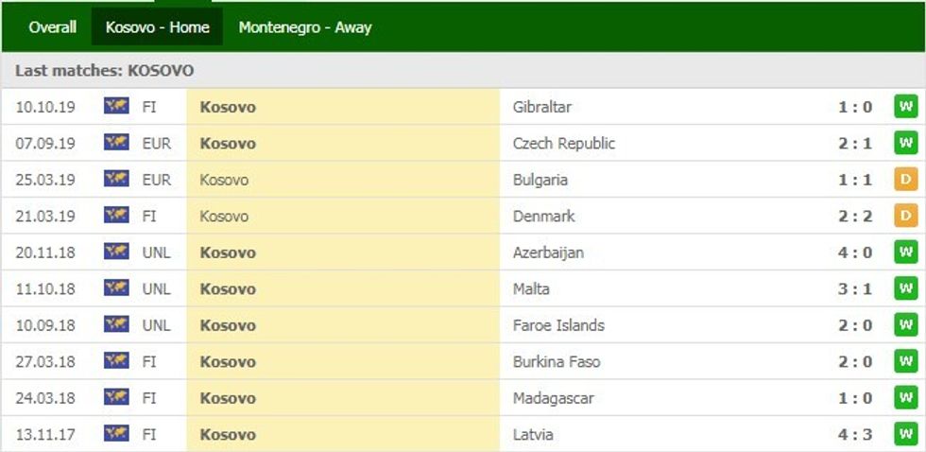Switch to the Overall tab
Viewport: 926px width, 452px height.
click(52, 27)
